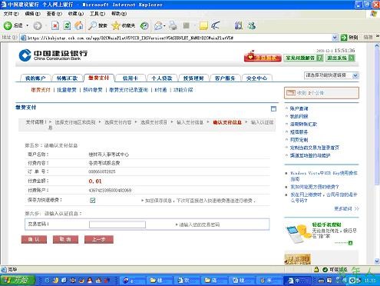Open the Favorites (收藏夹) star icon
This screenshot has width=380, height=286.
pos(116,25)
